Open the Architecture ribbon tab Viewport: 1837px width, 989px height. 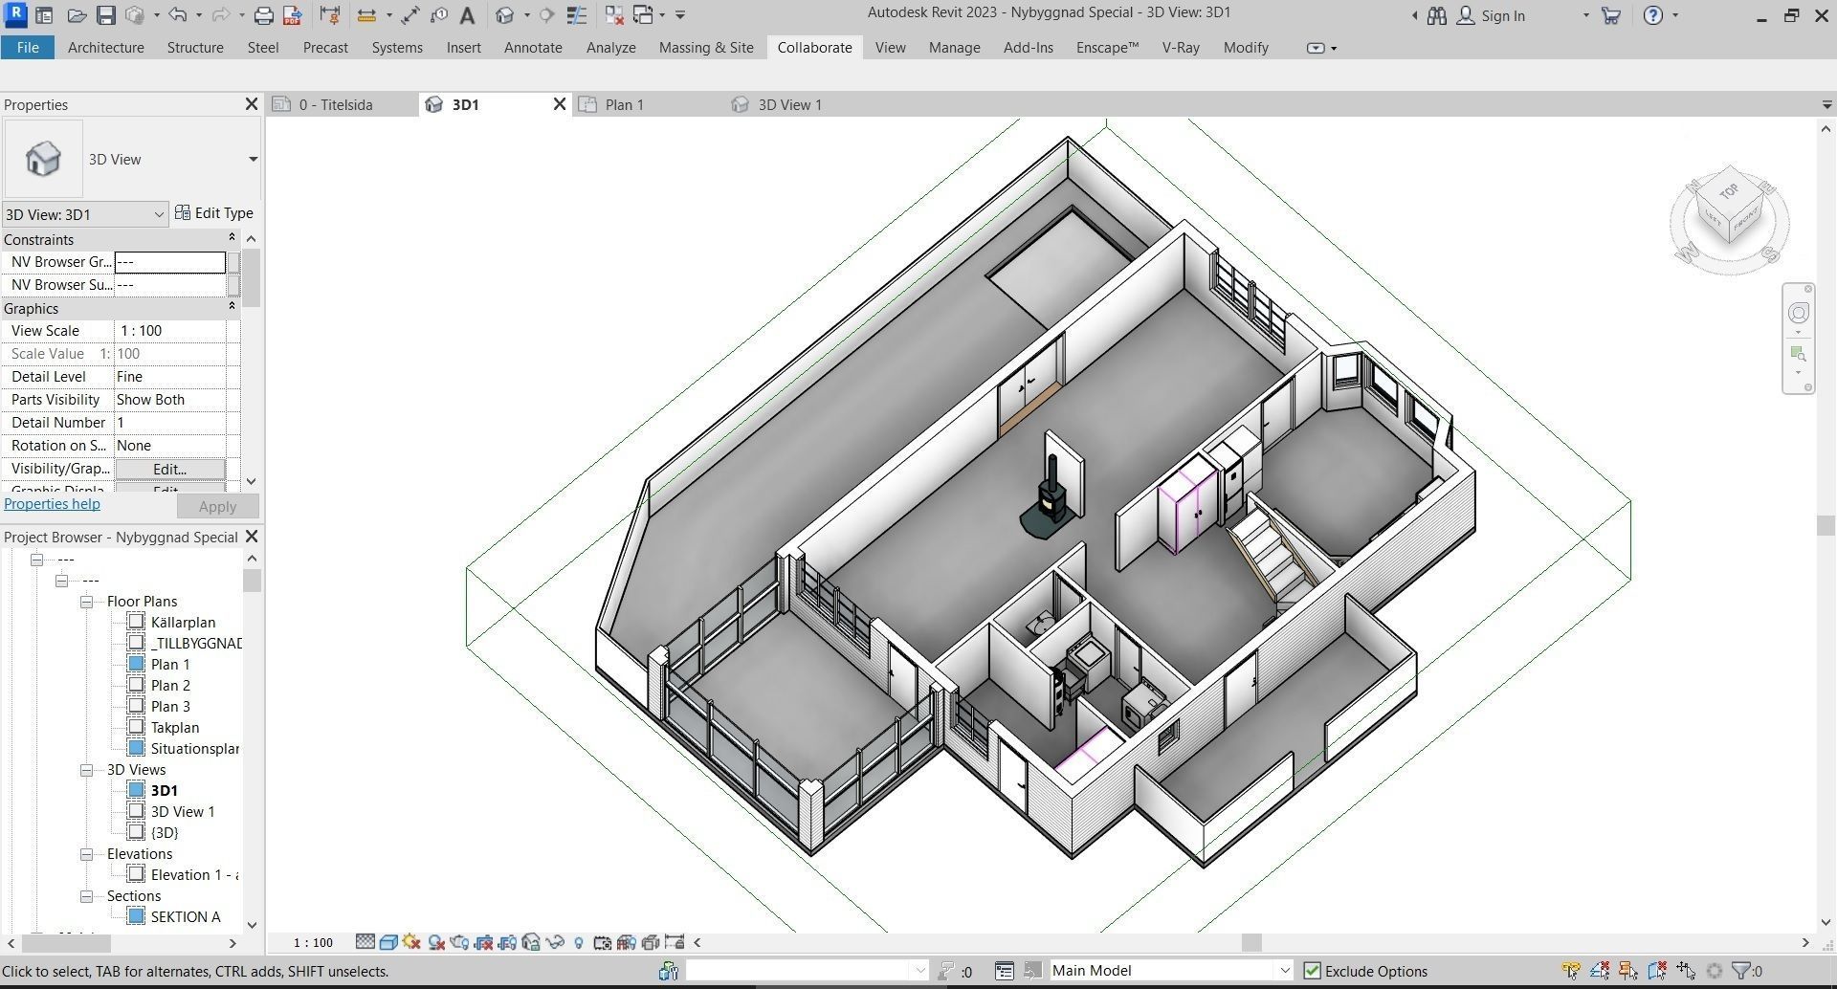click(x=106, y=47)
